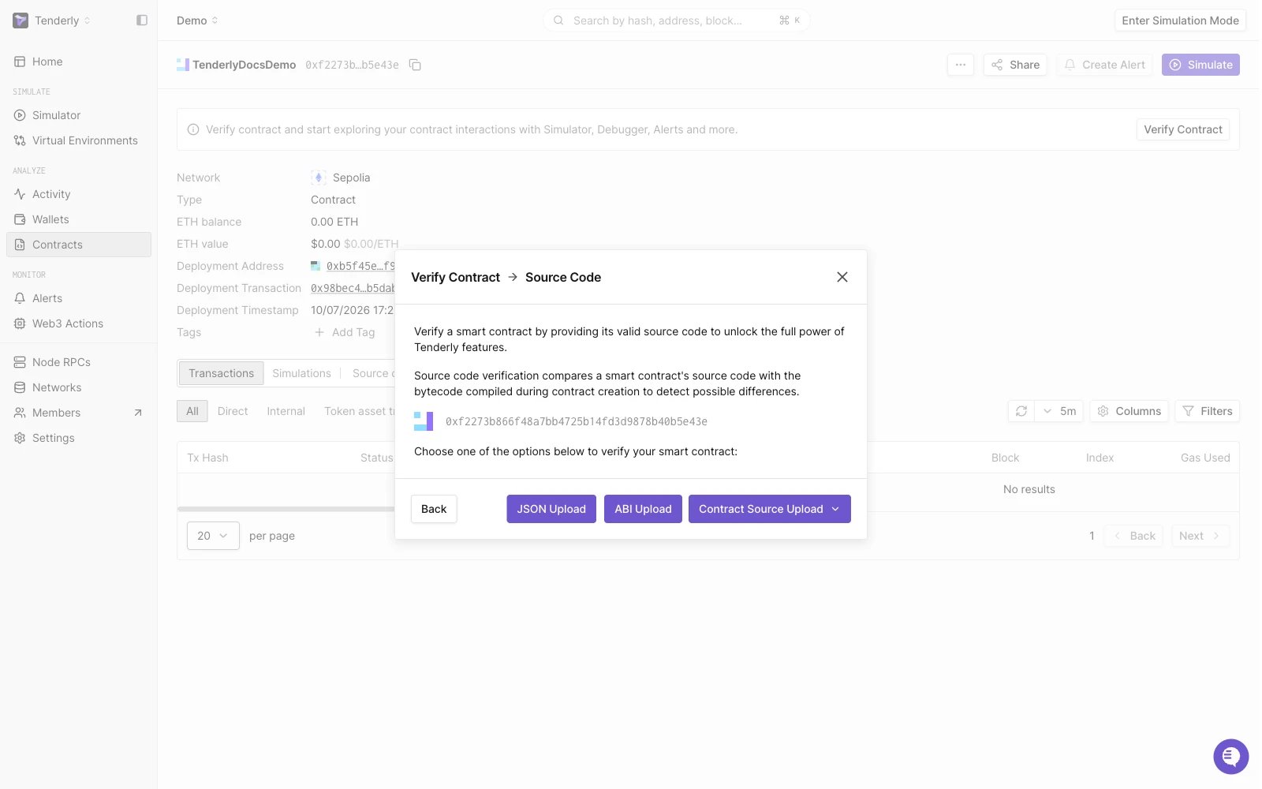Open the Settings page

(79, 438)
